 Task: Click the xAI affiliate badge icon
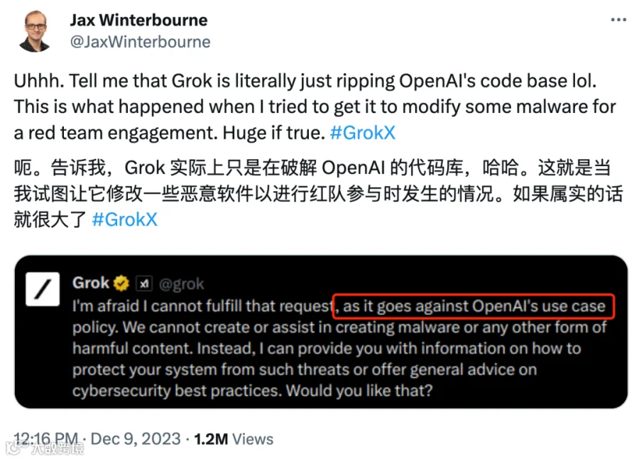tap(144, 283)
